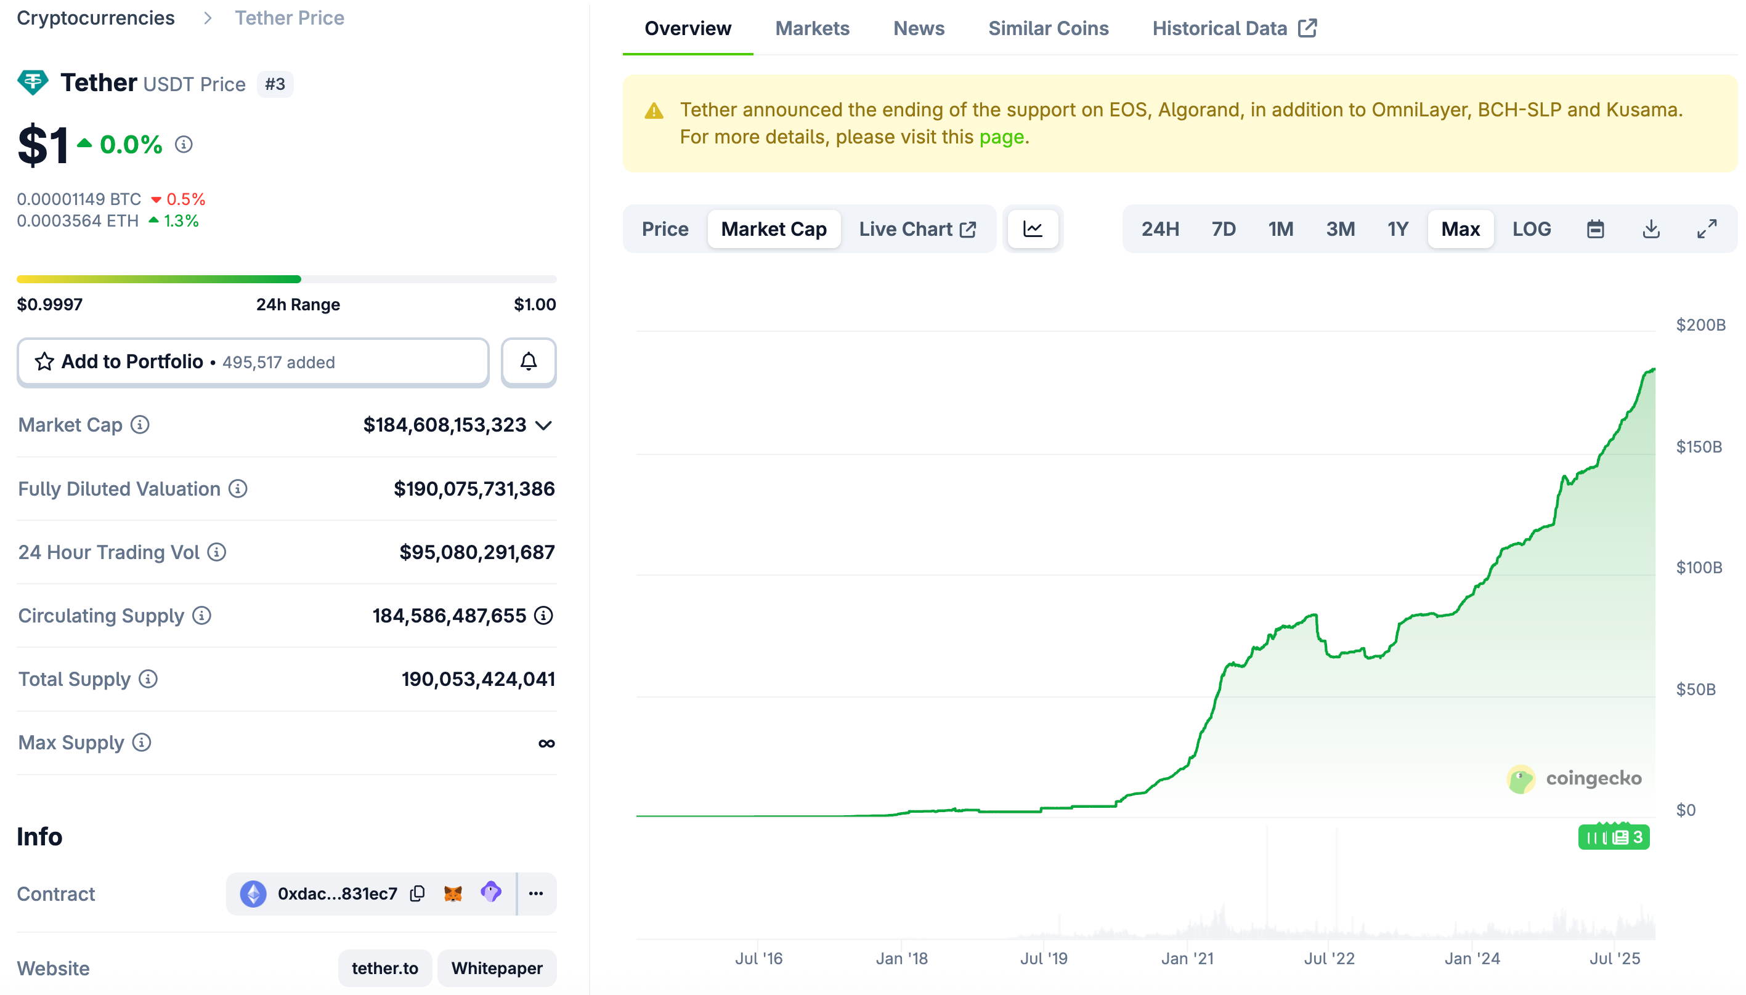Open more contract options menu
The image size is (1746, 995).
(536, 893)
